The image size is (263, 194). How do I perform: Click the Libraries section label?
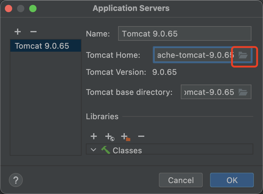[102, 116]
